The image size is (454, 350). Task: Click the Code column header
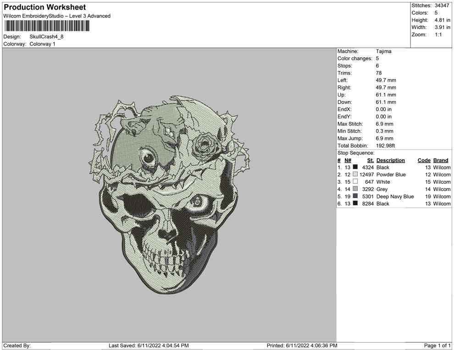coord(424,160)
